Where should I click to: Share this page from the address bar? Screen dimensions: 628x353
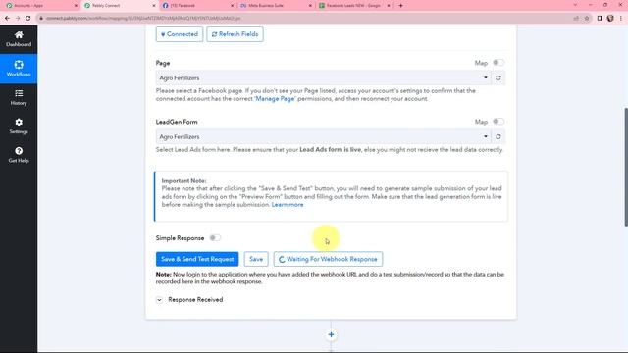point(576,18)
